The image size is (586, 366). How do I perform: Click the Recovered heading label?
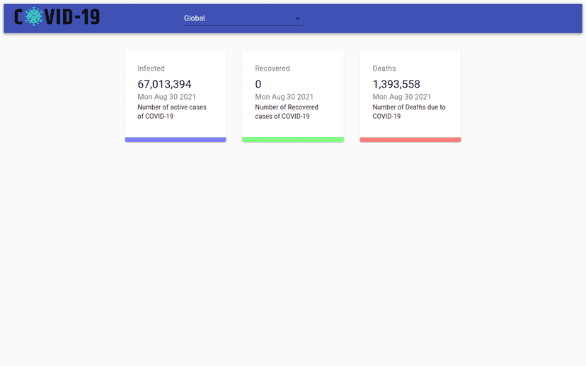click(x=272, y=69)
